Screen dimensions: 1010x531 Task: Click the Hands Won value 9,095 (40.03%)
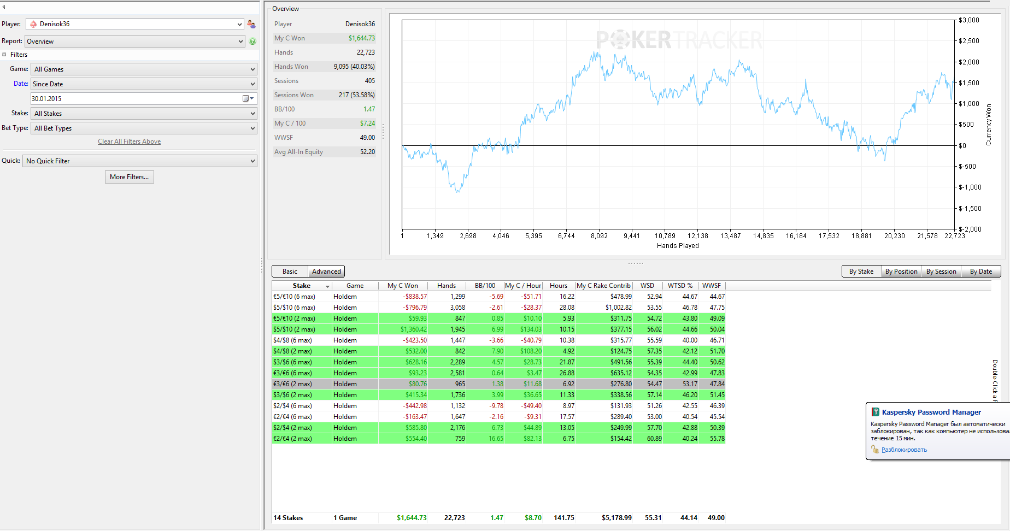354,67
